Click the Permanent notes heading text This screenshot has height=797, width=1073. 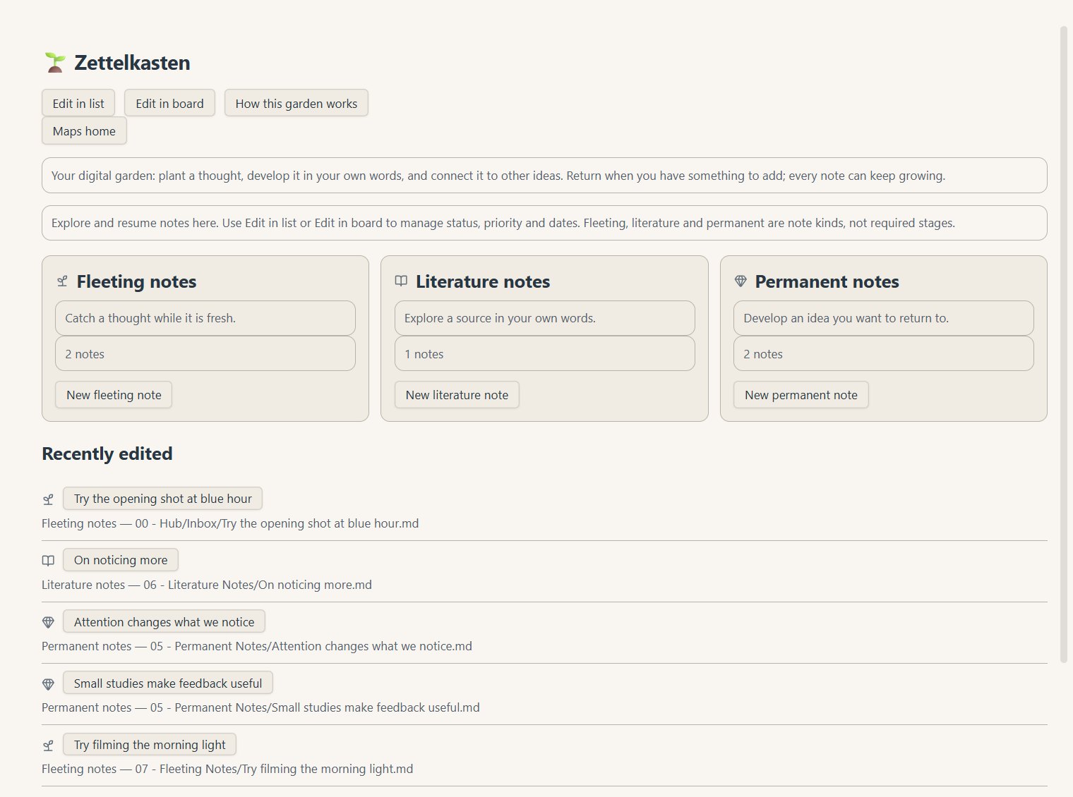[x=827, y=281]
